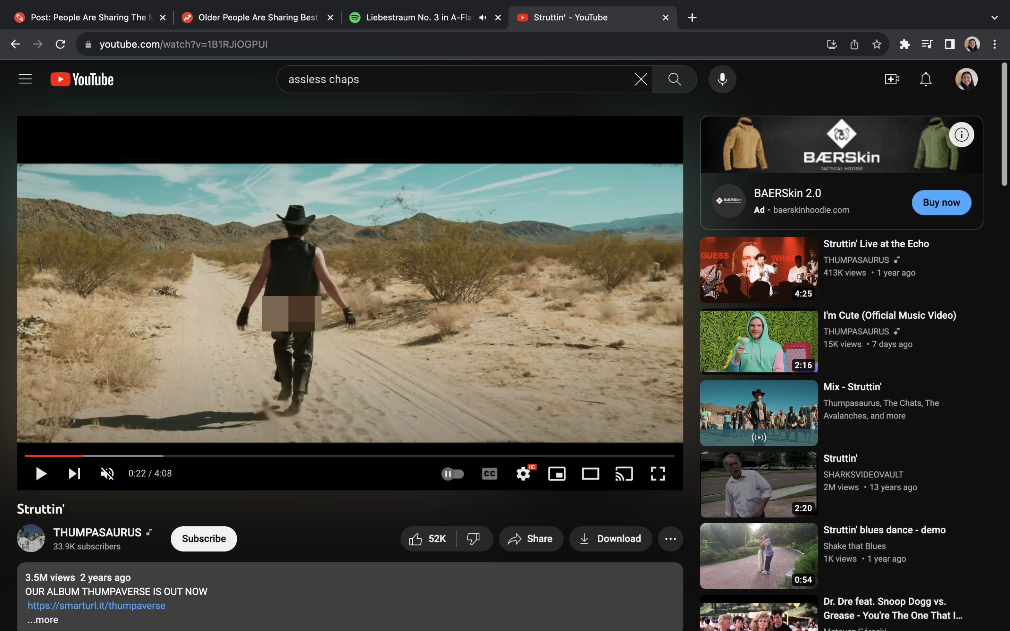Toggle closed captions CC button
Screen dimensions: 1010x631
coord(489,474)
